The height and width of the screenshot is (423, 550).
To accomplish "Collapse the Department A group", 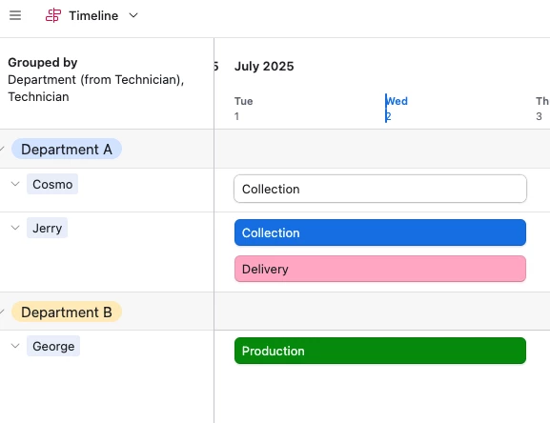I will [x=2, y=149].
